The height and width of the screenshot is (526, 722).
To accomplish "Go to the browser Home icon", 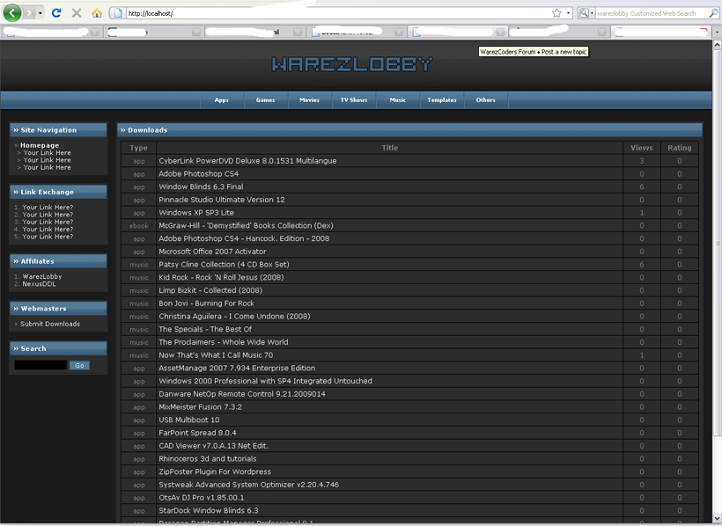I will click(x=97, y=13).
